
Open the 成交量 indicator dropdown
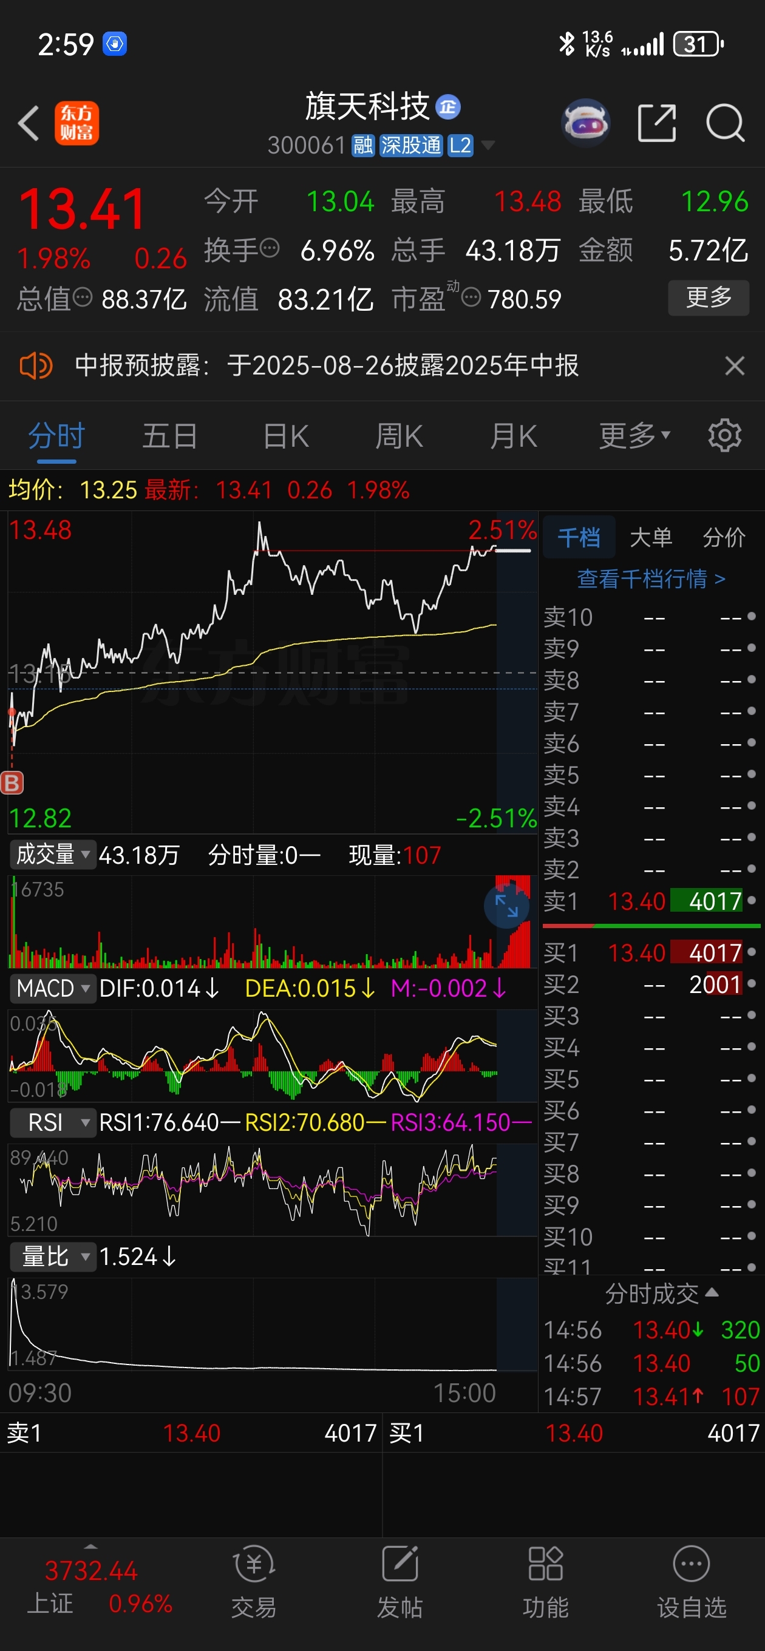point(53,855)
